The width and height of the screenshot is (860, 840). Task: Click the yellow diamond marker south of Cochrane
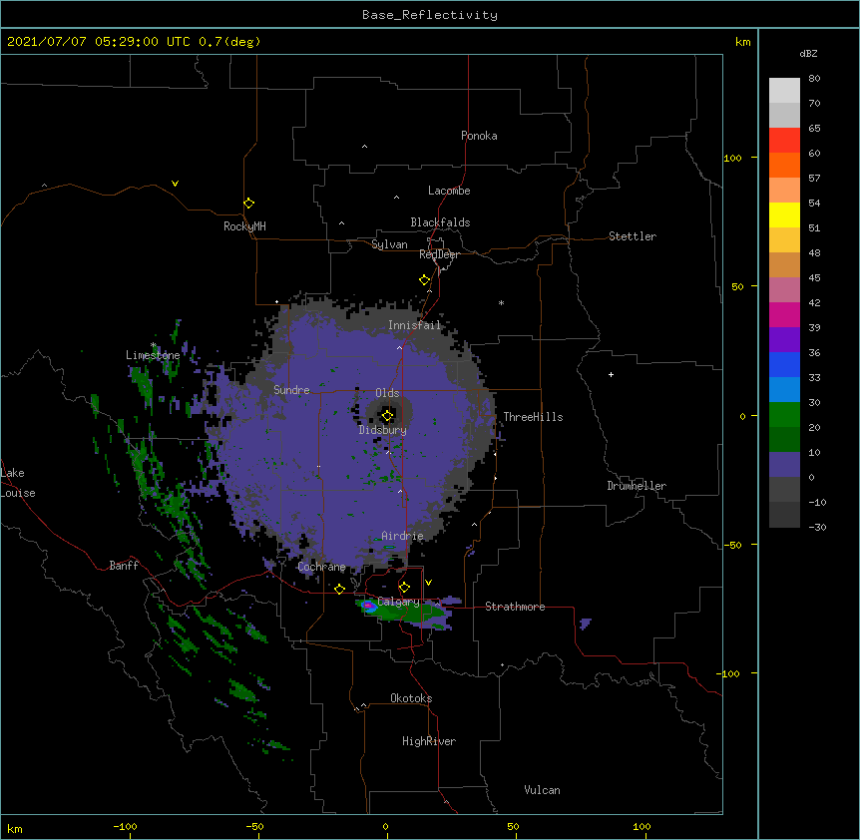(339, 589)
